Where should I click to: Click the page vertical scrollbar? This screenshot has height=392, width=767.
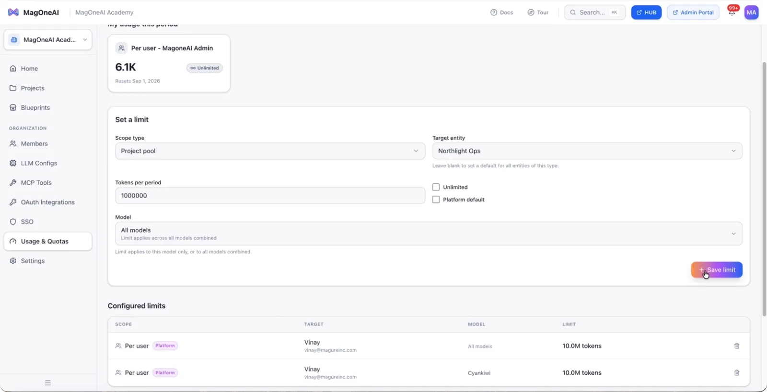[x=764, y=189]
